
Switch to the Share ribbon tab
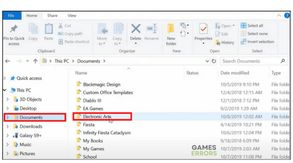(x=52, y=16)
